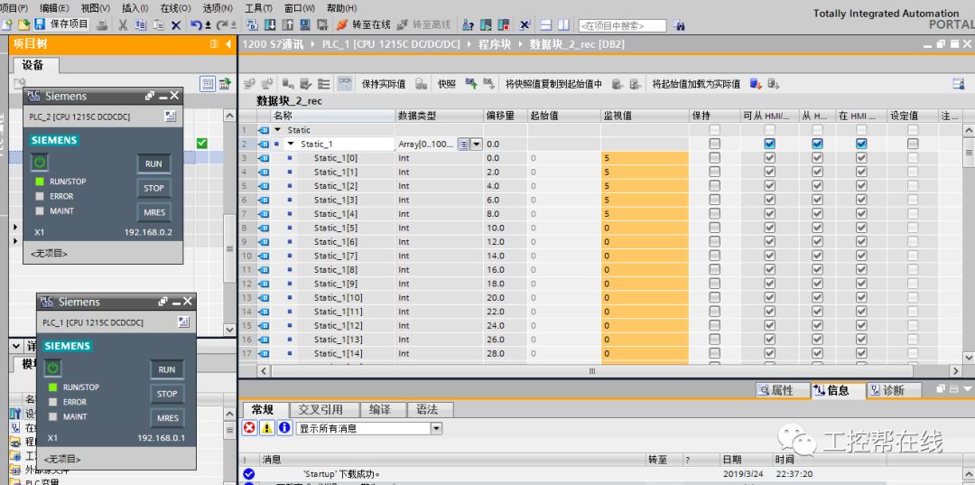Uncheck HMI accessible checkbox for Static_1 row
This screenshot has height=485, width=975.
(770, 144)
